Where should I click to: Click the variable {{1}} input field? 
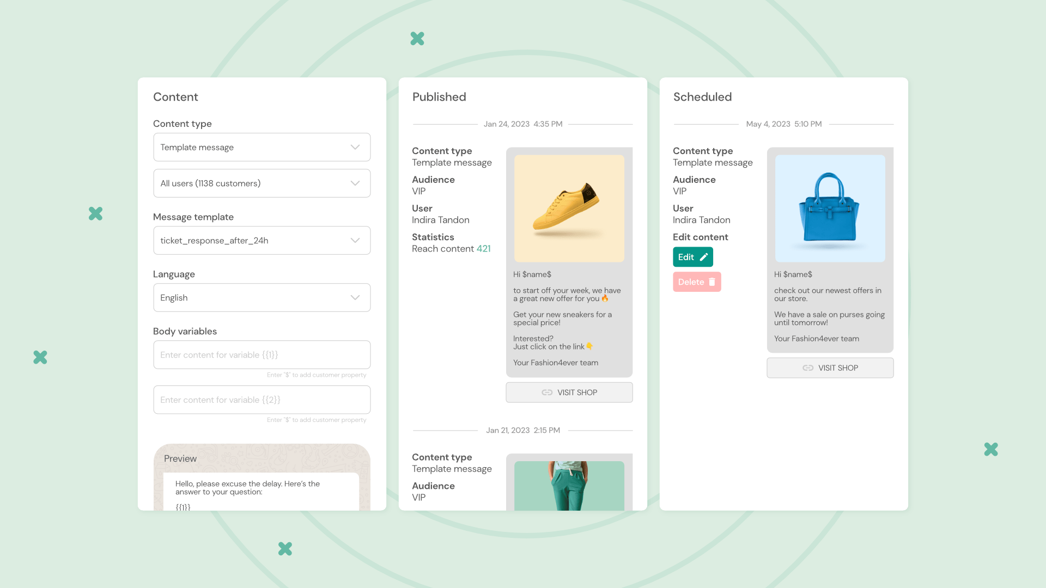coord(261,355)
